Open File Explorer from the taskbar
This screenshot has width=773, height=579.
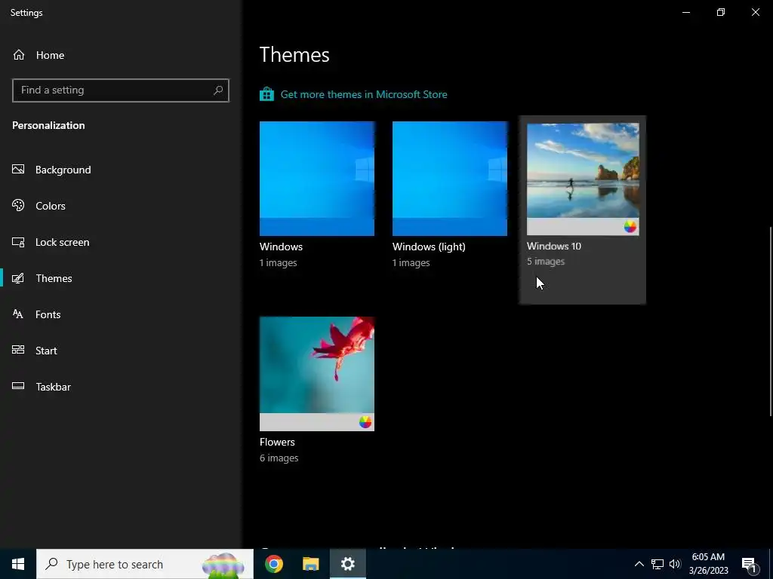tap(310, 564)
